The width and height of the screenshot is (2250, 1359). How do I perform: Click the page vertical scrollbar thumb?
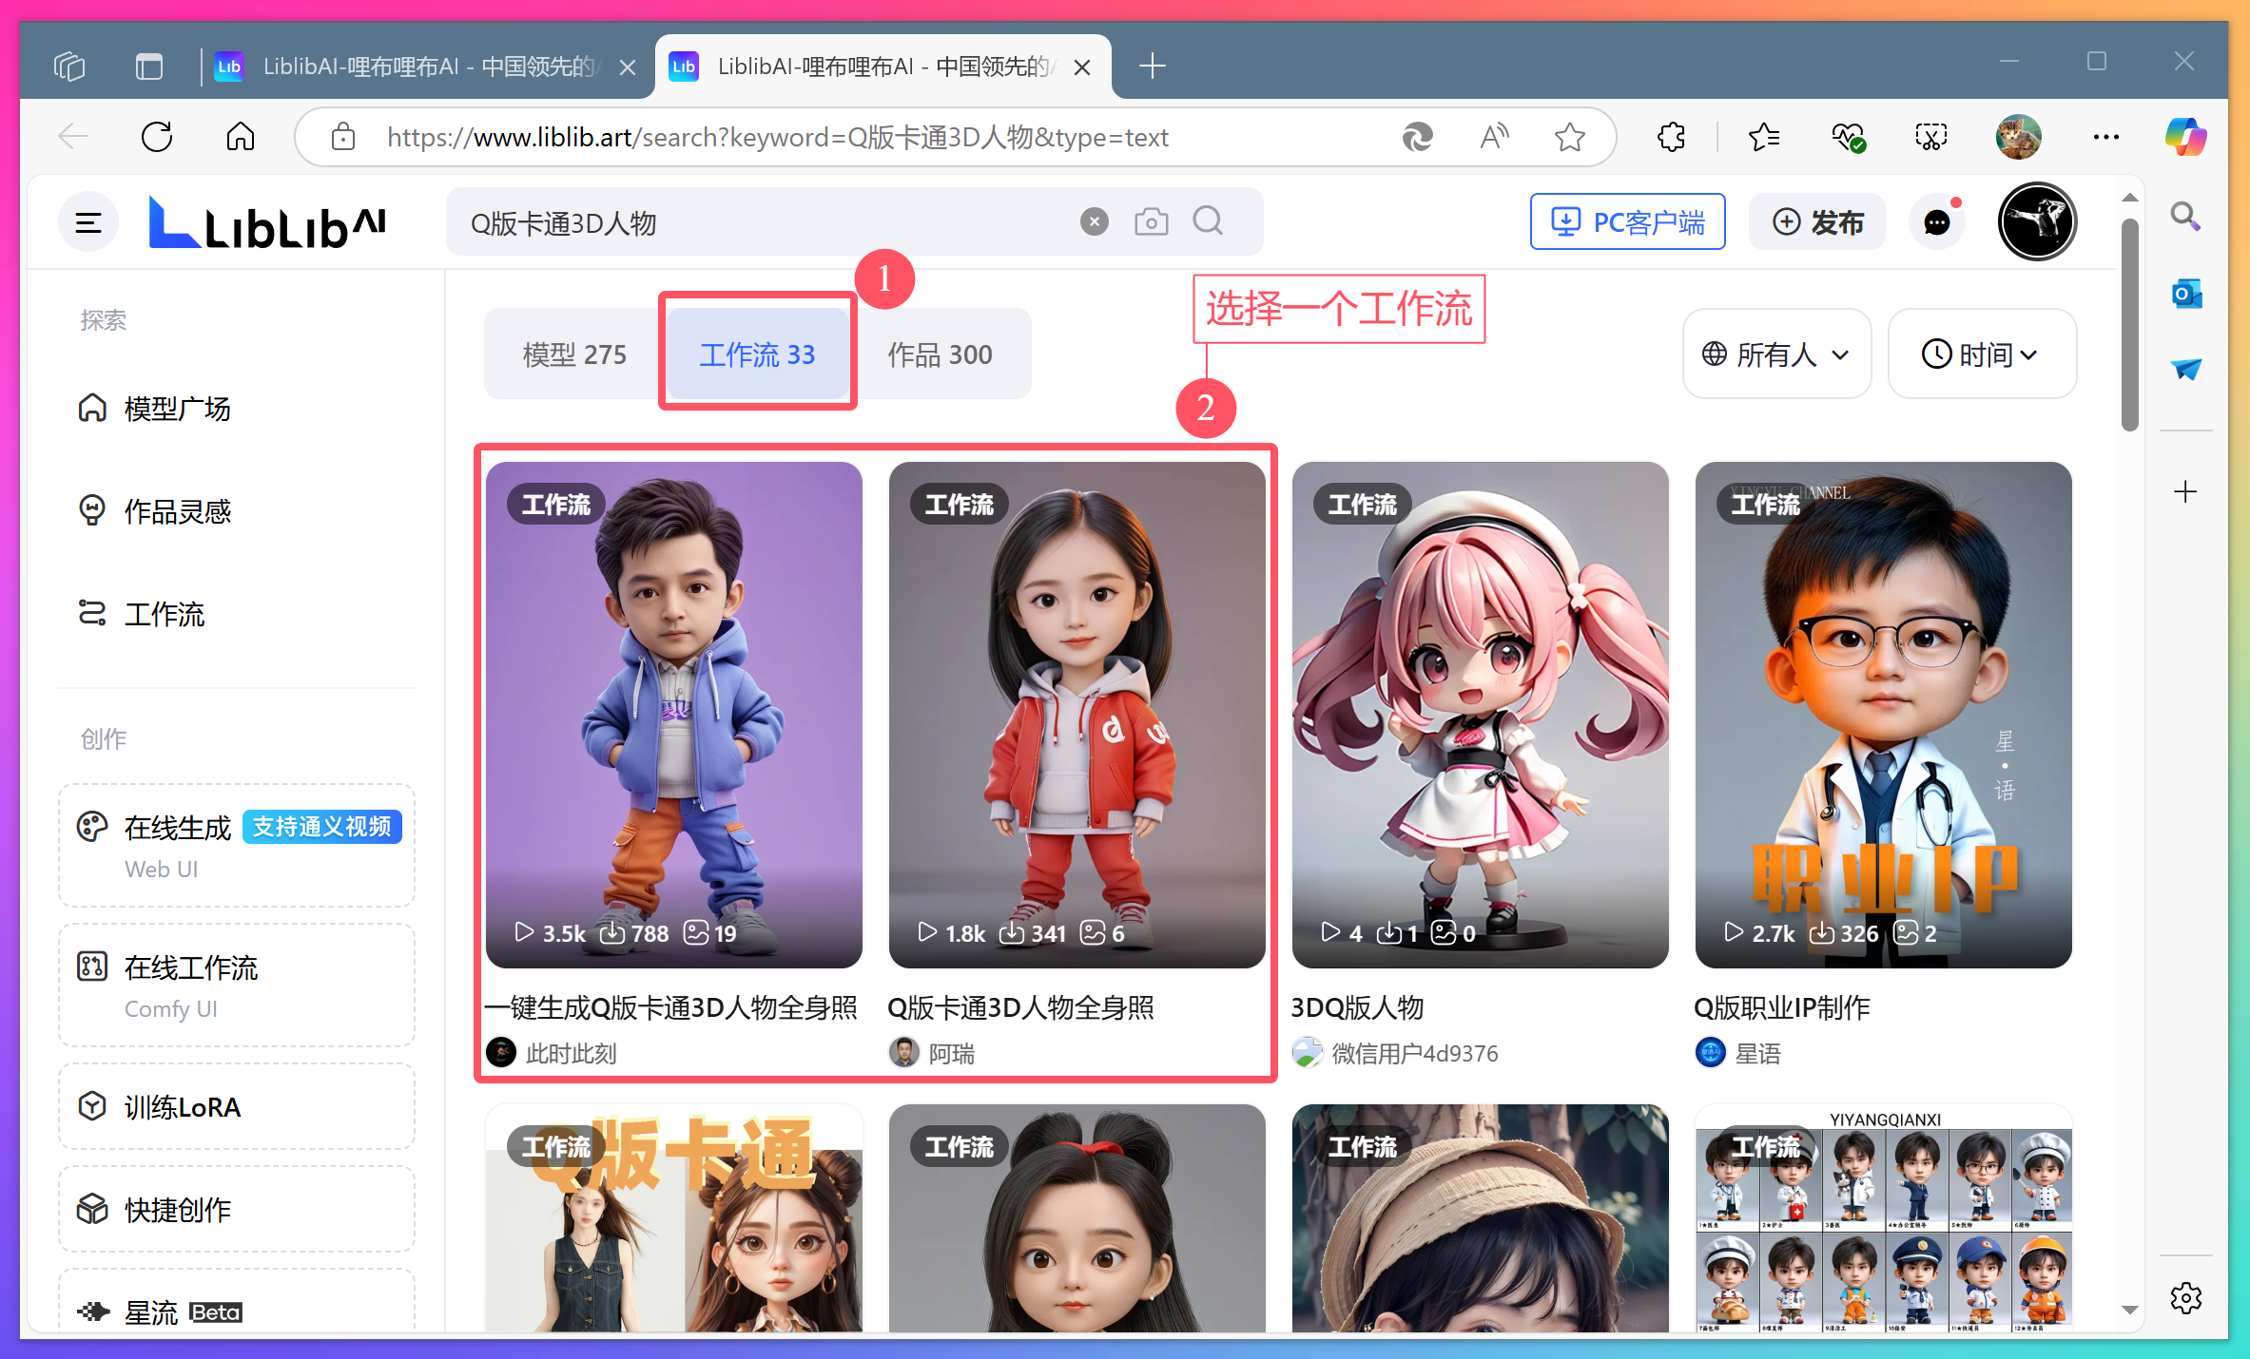point(2130,323)
